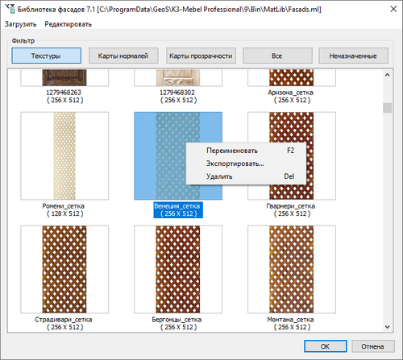The width and height of the screenshot is (403, 360).
Task: Filter by Неназначенные items
Action: click(x=353, y=56)
